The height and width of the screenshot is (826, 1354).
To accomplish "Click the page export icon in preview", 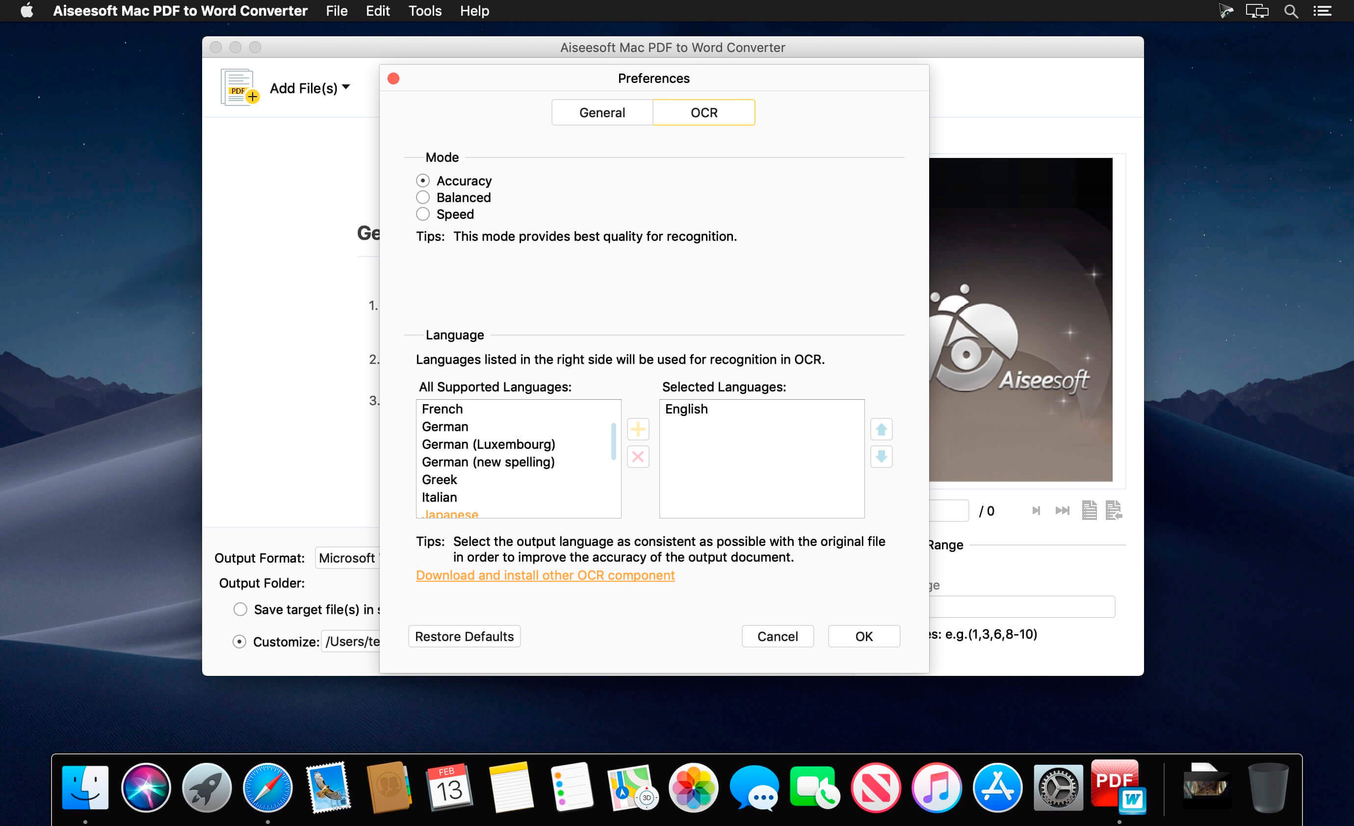I will (x=1114, y=511).
